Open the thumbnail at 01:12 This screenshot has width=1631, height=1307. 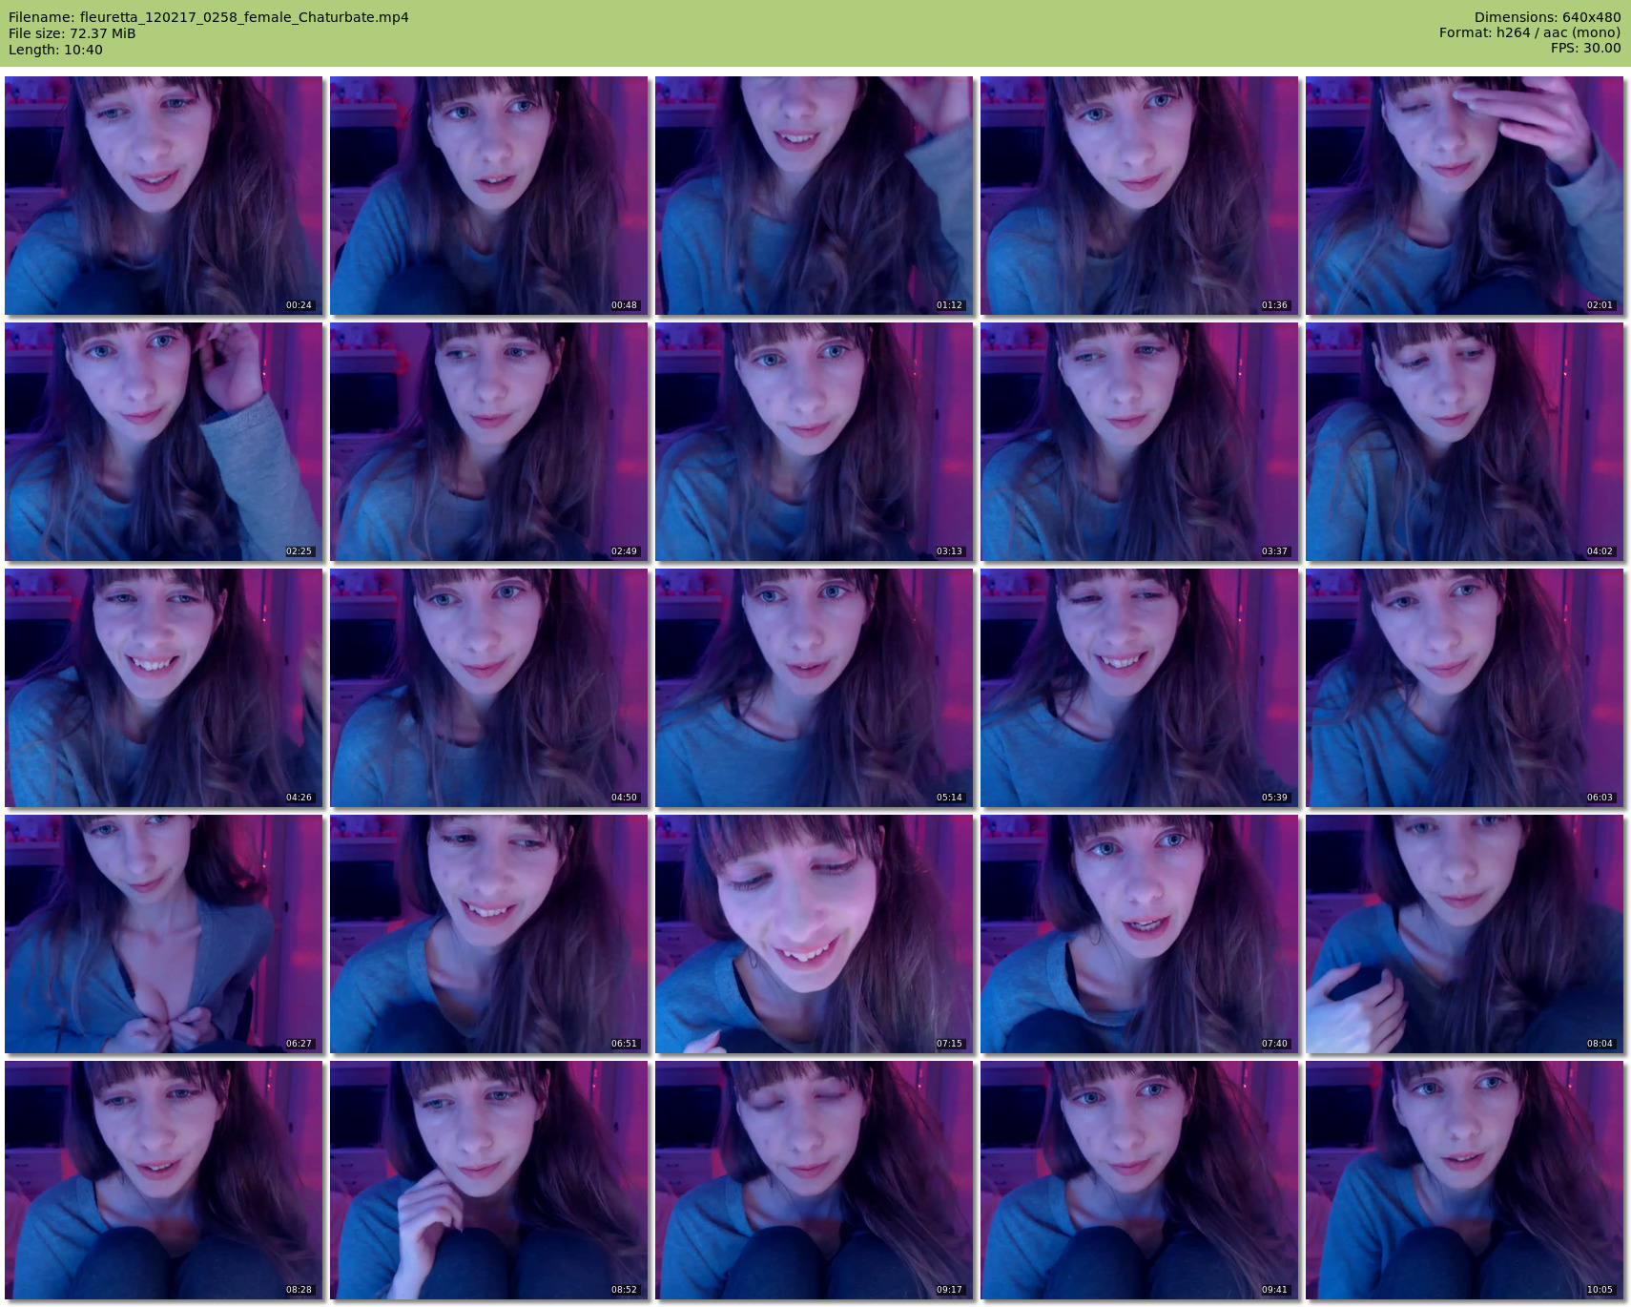815,196
